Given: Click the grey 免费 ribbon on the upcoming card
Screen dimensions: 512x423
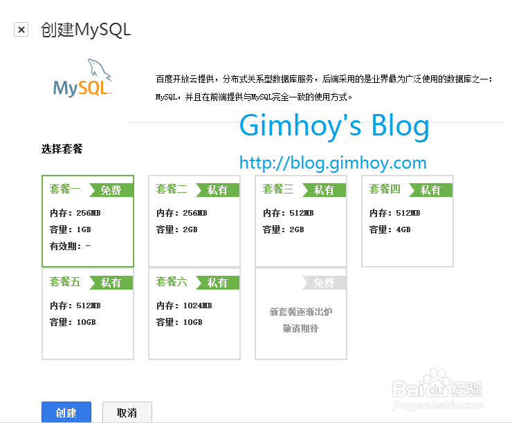Looking at the screenshot, I should click(x=324, y=283).
